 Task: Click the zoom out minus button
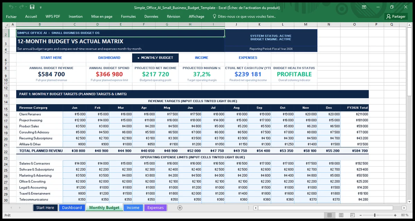tap(360, 215)
